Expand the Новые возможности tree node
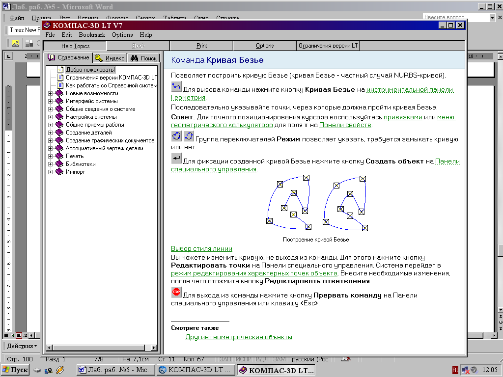 click(51, 93)
